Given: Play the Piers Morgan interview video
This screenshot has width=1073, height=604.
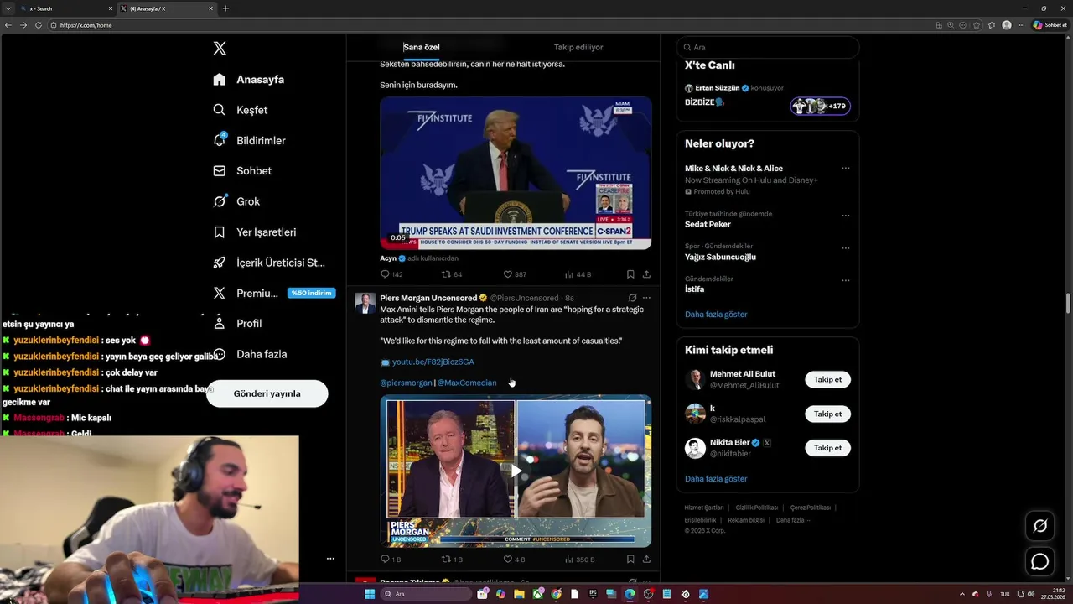Looking at the screenshot, I should click(516, 471).
